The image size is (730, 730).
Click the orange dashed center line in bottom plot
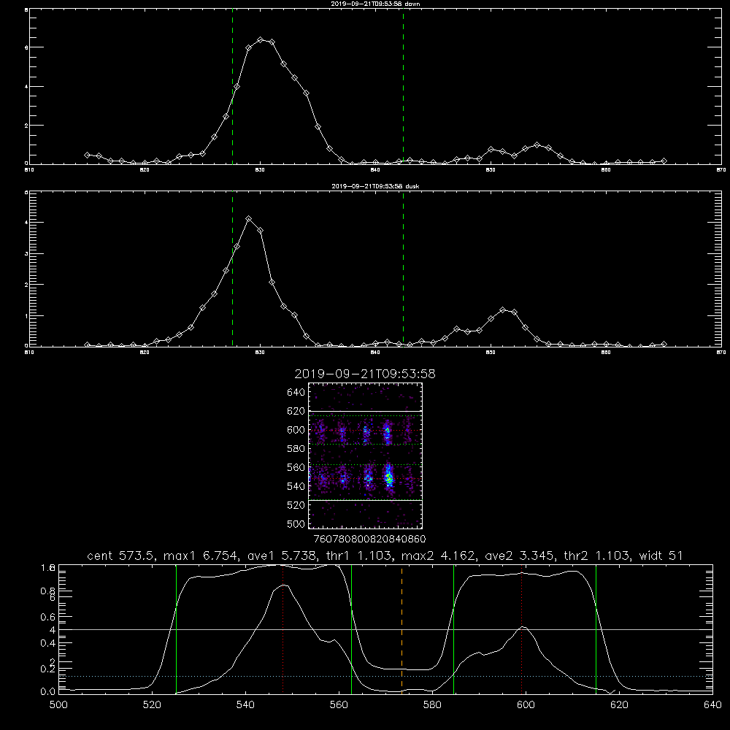coord(401,629)
